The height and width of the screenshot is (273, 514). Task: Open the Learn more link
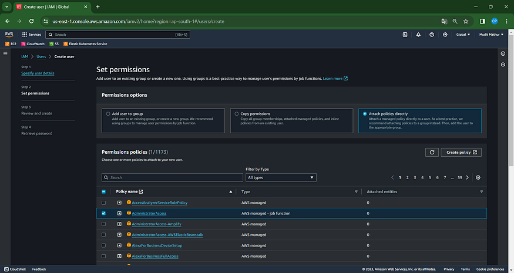[335, 79]
